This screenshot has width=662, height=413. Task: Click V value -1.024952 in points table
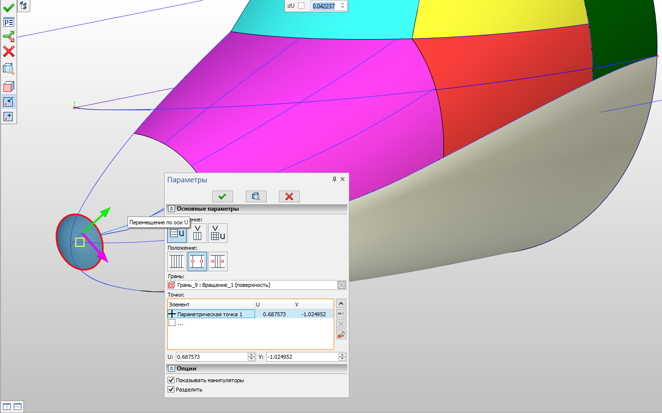(313, 314)
